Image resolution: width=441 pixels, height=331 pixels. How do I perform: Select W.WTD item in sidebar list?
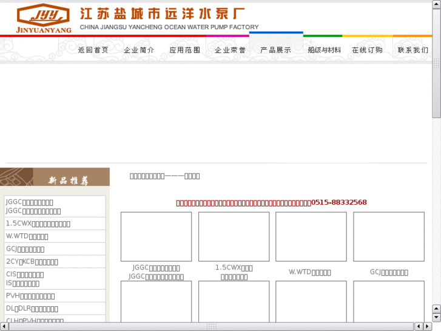coord(27,236)
